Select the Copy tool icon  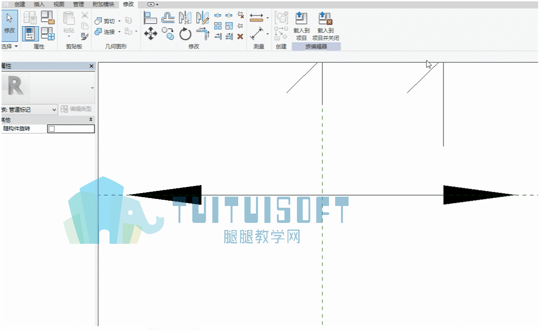coord(168,33)
